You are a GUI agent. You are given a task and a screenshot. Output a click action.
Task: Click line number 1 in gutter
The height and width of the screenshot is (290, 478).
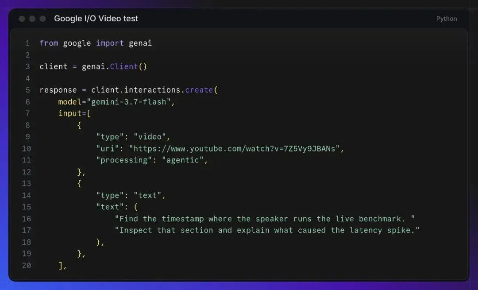tap(27, 43)
